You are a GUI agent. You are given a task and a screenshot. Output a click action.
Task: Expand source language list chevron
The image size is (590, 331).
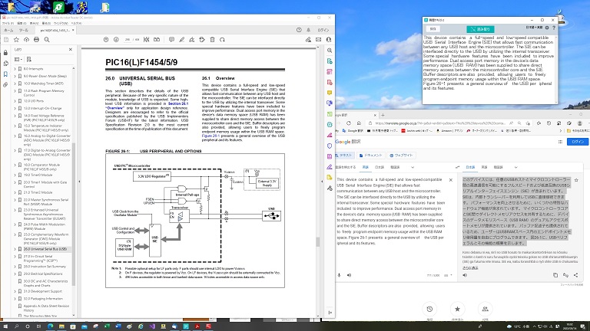click(x=413, y=167)
